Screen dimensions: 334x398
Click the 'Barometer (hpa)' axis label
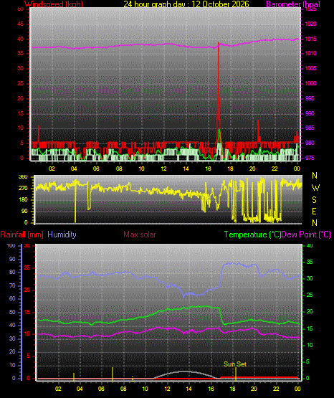[x=293, y=4]
